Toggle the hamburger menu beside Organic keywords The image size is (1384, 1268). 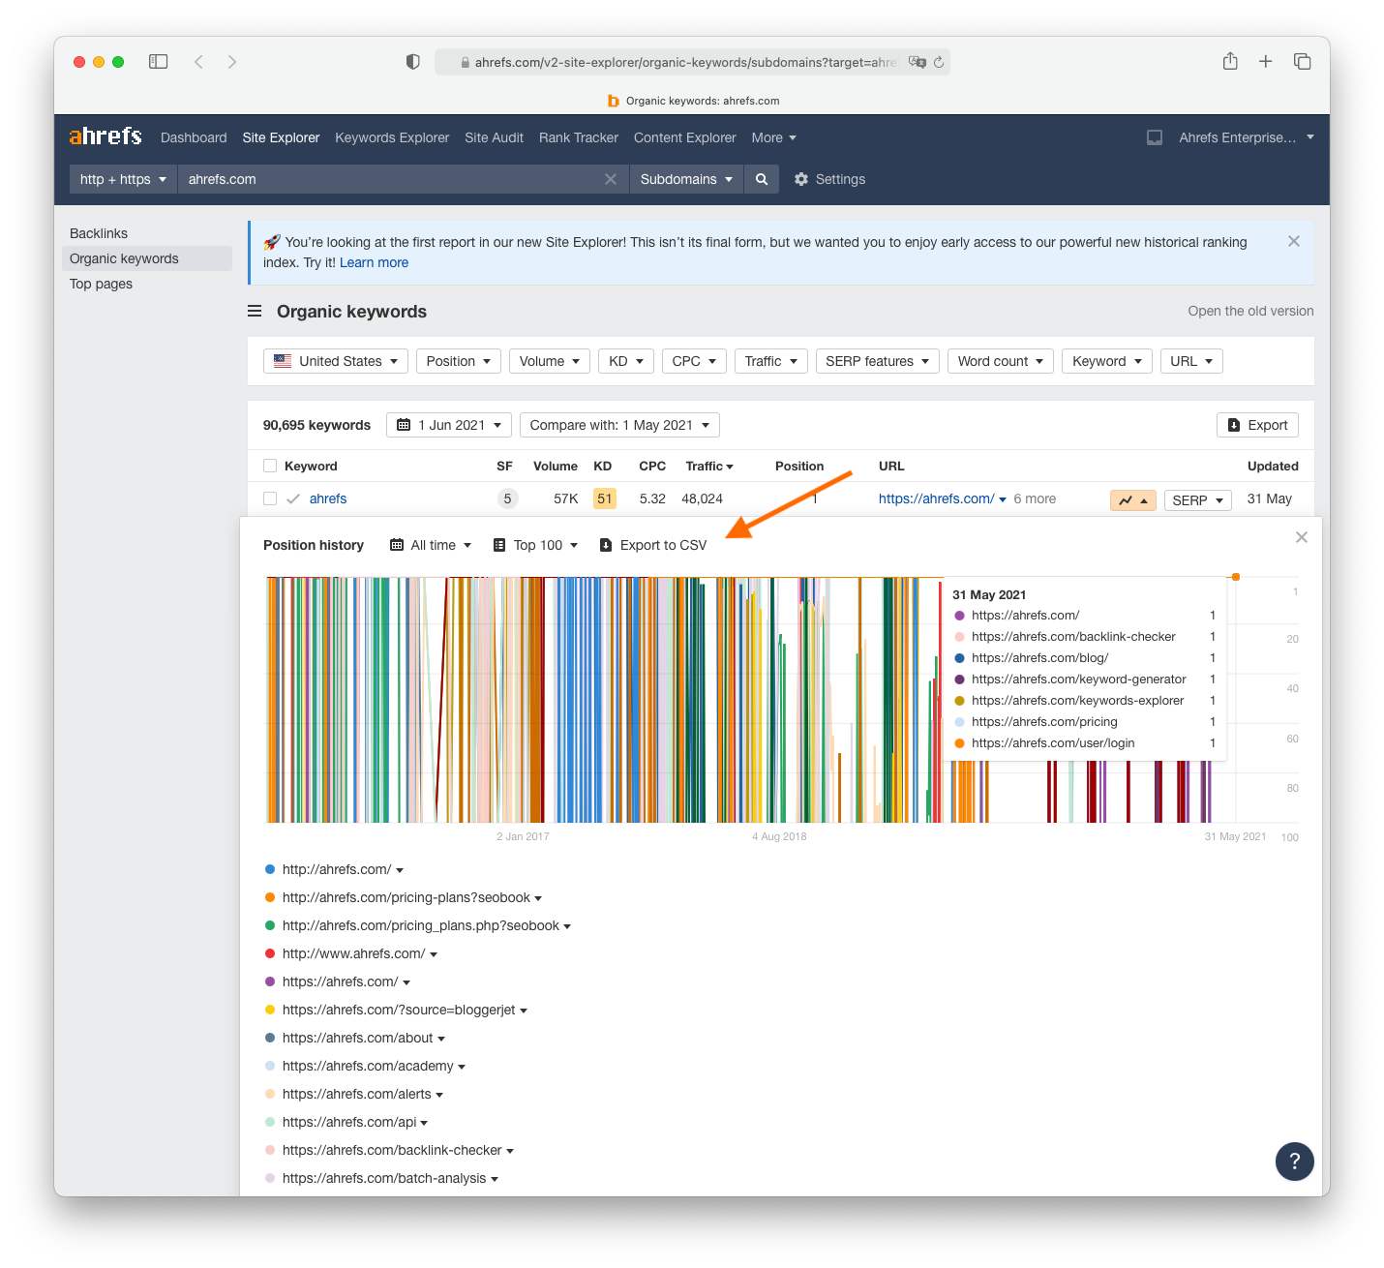click(255, 311)
